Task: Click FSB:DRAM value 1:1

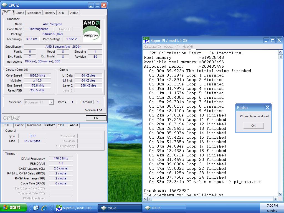Action: (x=61, y=163)
